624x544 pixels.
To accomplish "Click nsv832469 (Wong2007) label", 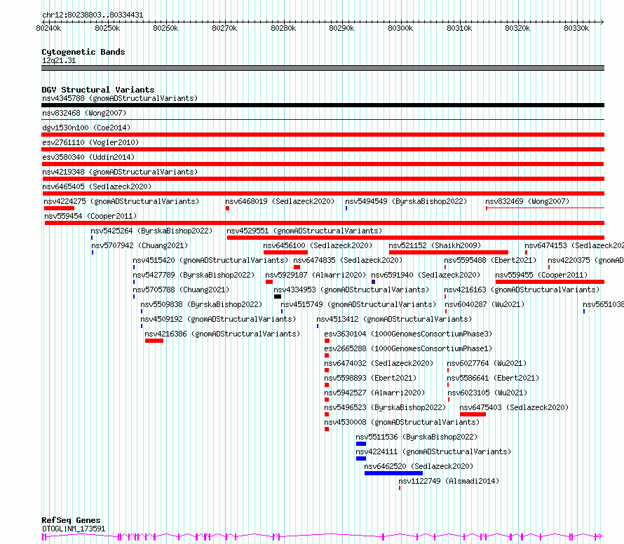I will point(527,201).
